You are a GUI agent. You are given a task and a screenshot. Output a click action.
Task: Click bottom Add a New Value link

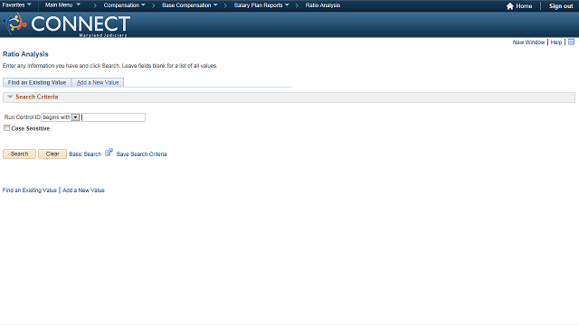pyautogui.click(x=83, y=190)
